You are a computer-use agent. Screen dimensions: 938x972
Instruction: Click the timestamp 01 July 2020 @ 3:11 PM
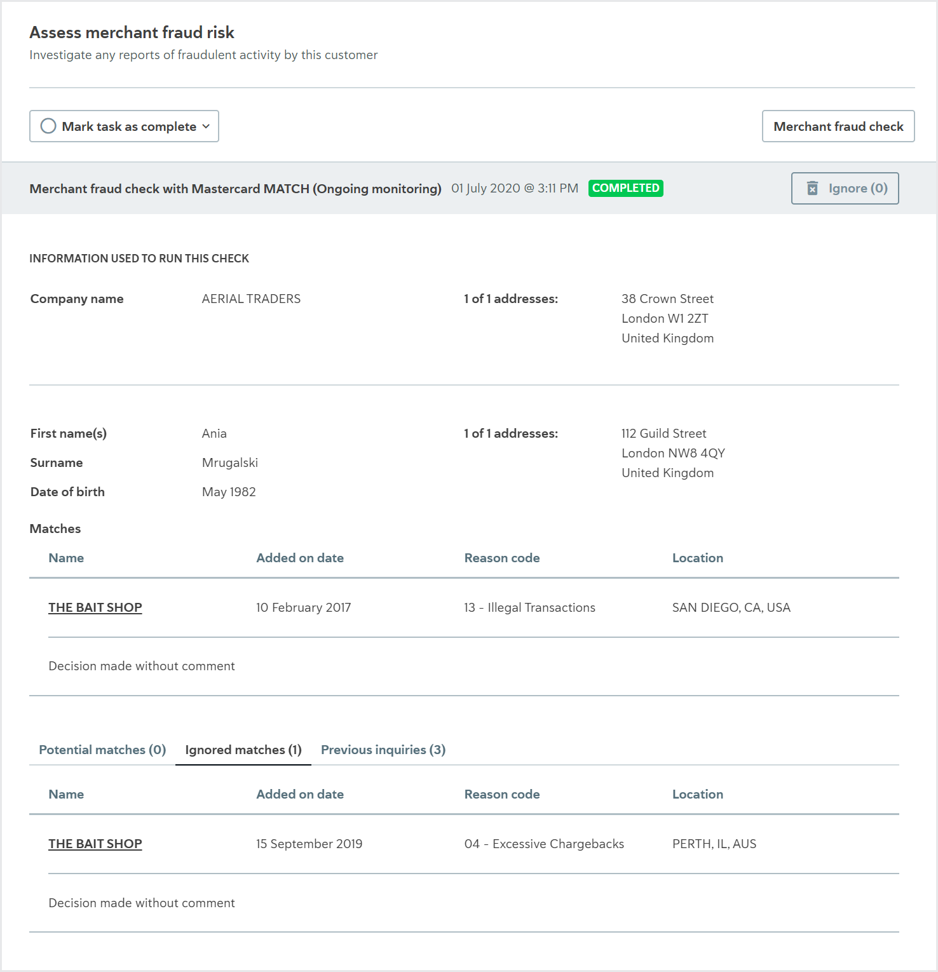coord(515,188)
